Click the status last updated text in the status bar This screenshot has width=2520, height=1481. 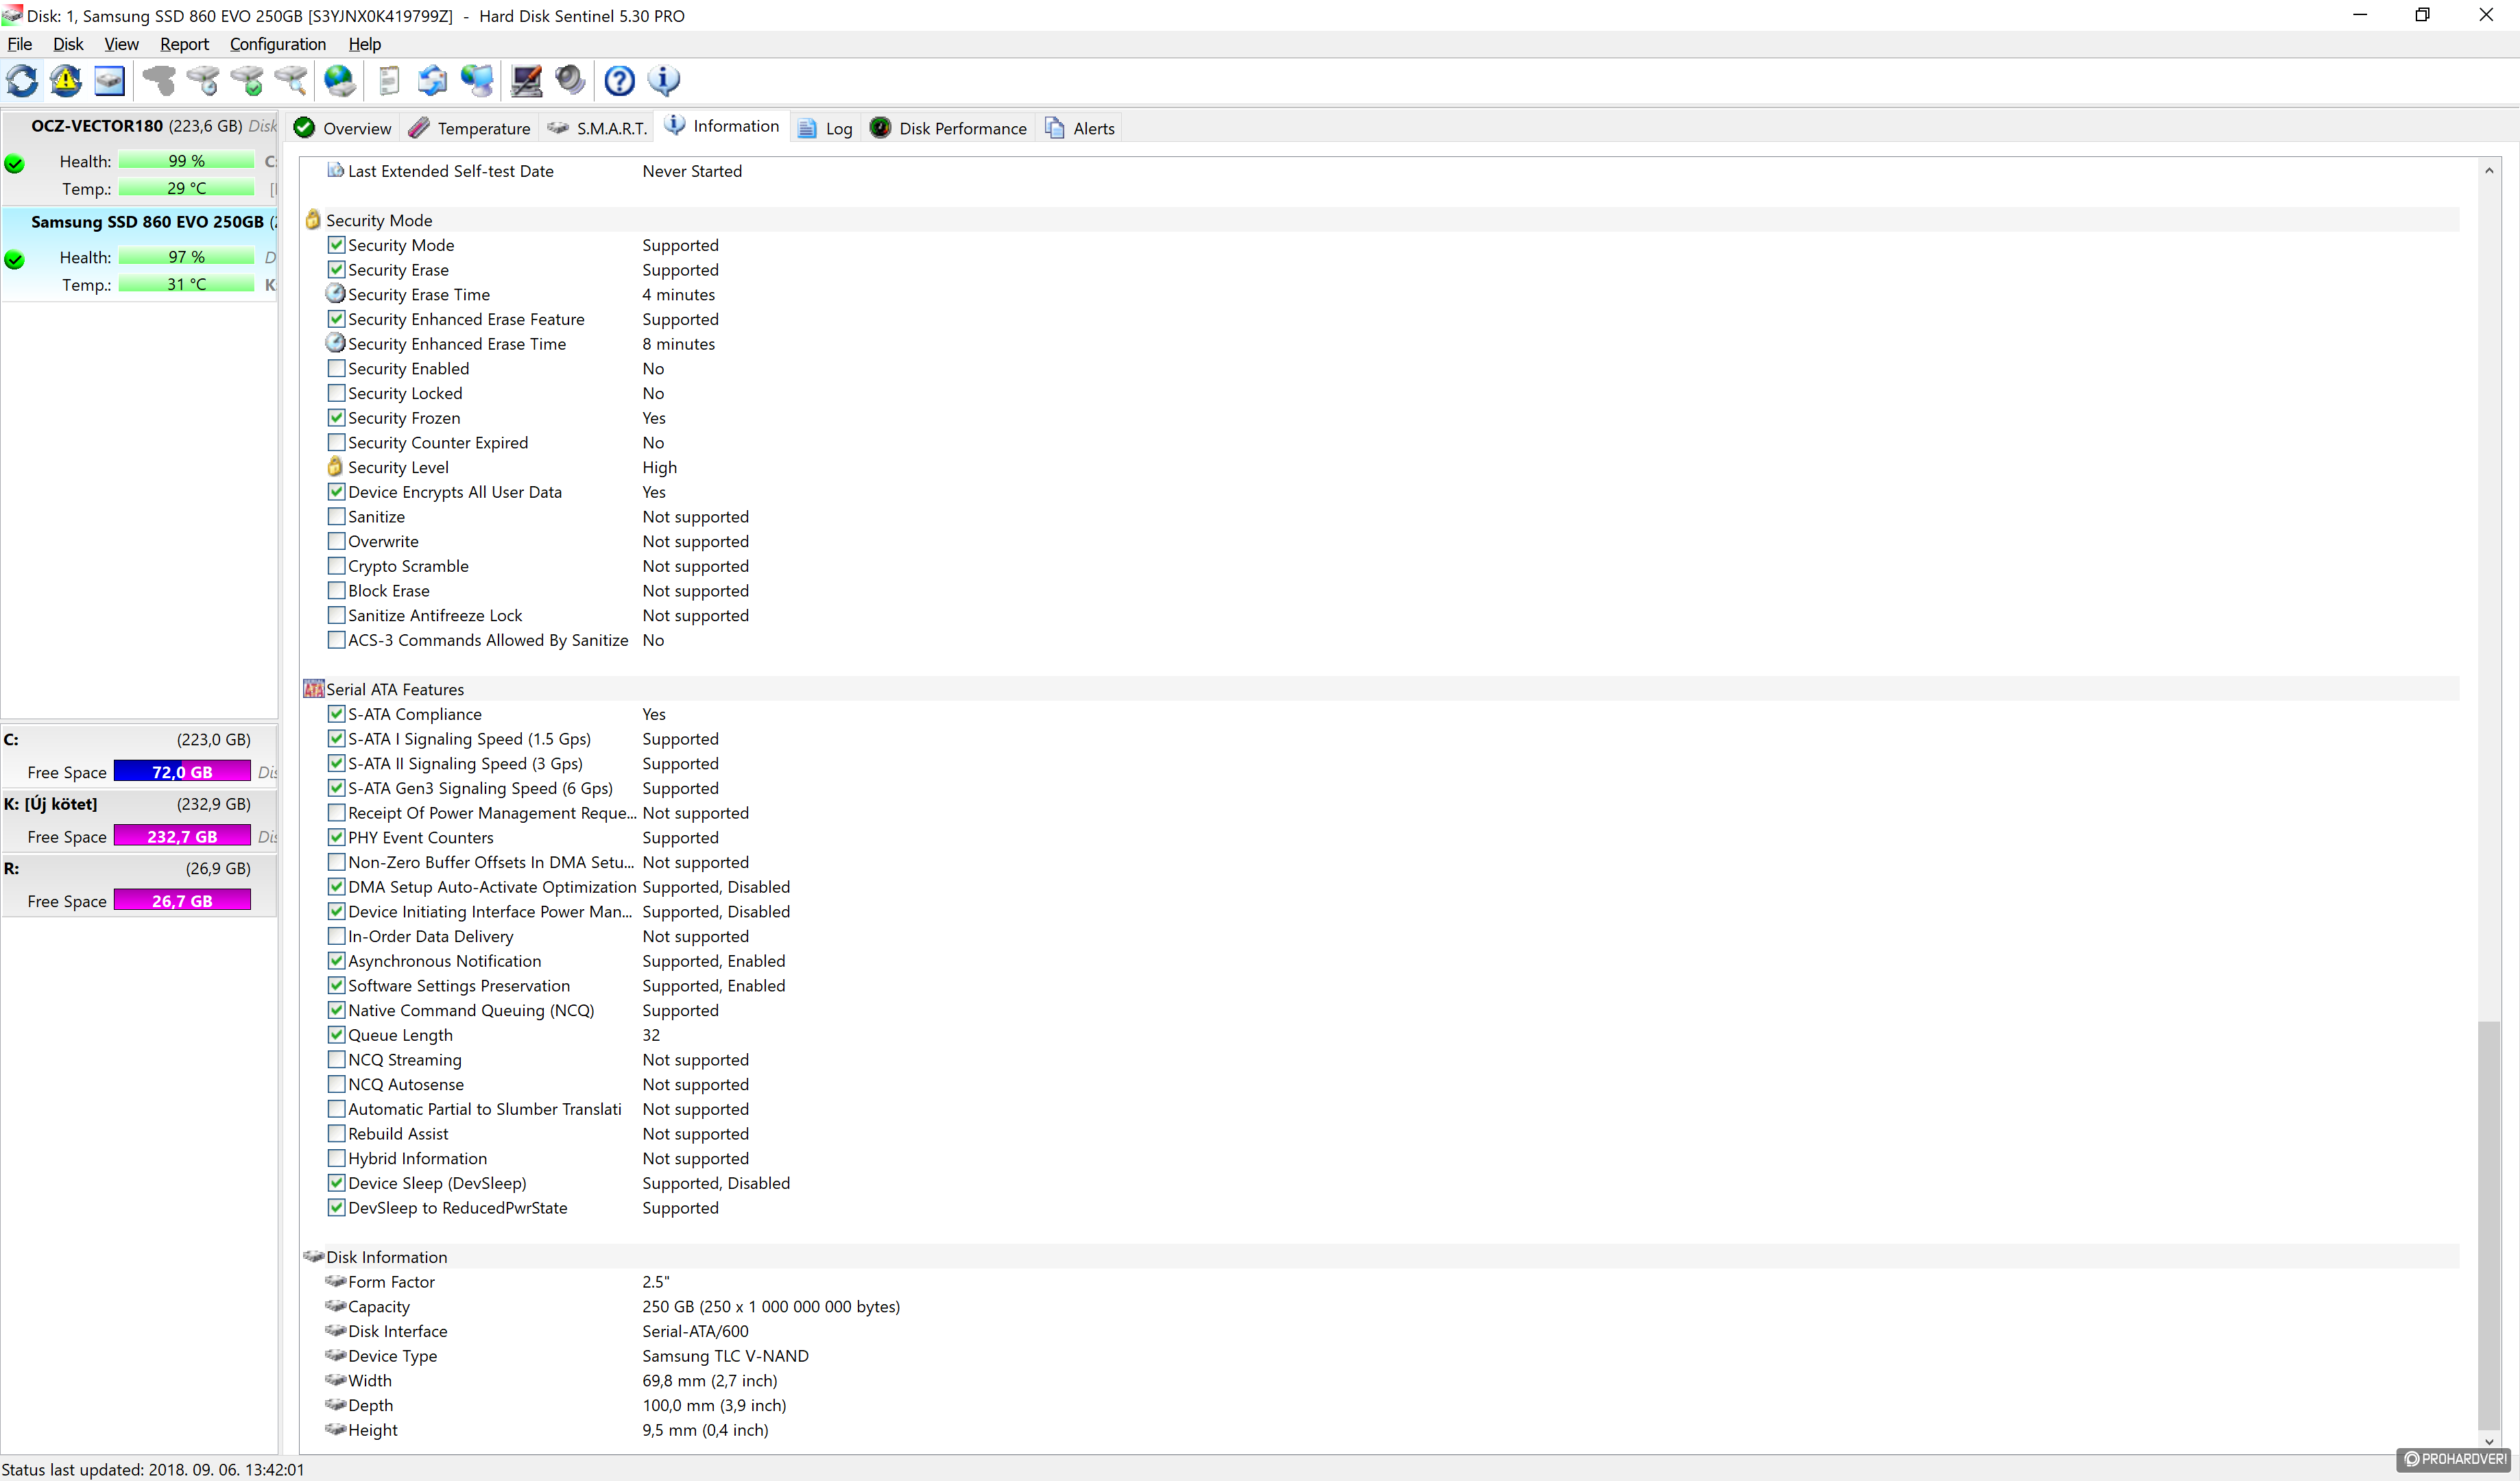tap(153, 1469)
